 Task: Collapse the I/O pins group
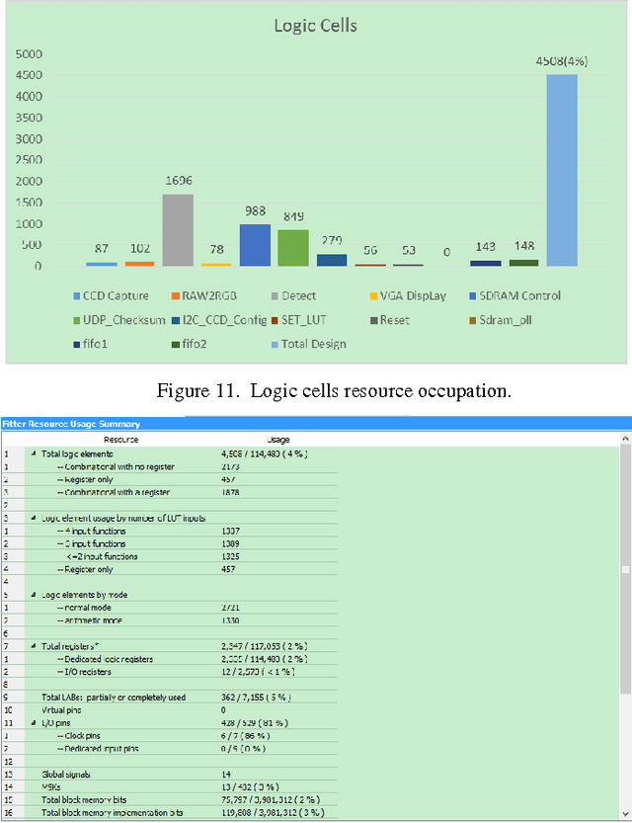[32, 722]
